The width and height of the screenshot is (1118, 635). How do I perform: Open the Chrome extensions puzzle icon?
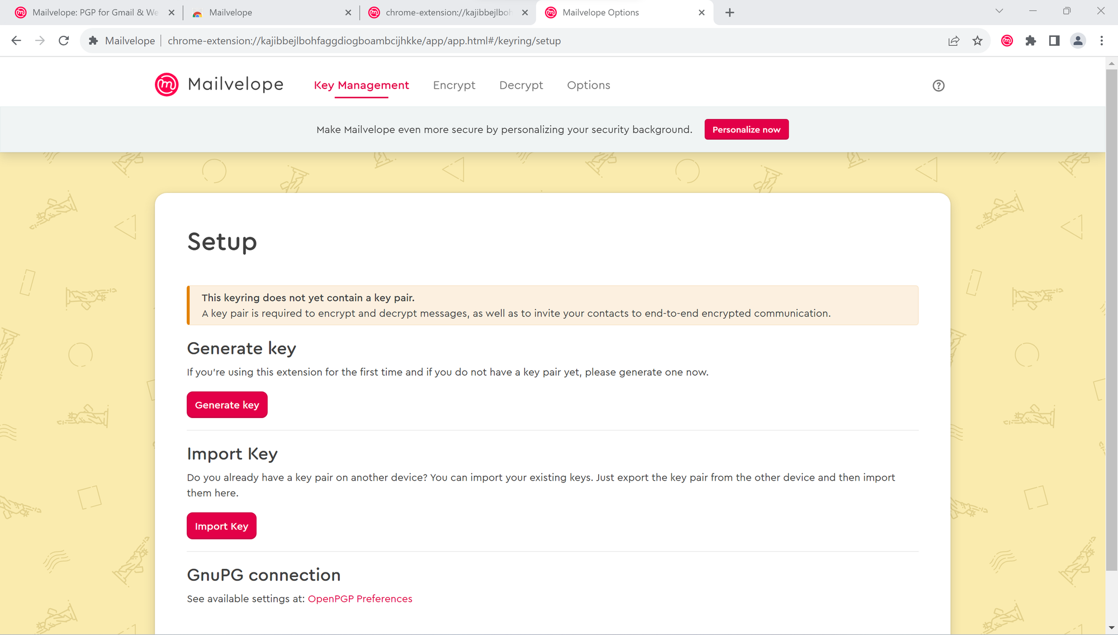click(x=1031, y=41)
